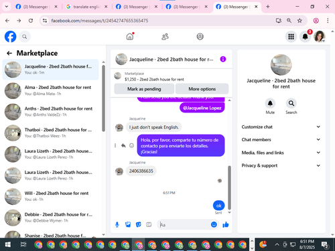Open the Groups icon in top navigation
The width and height of the screenshot is (335, 251).
point(200,36)
